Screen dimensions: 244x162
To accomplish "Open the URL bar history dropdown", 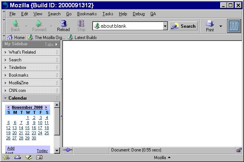I will [x=165, y=26].
